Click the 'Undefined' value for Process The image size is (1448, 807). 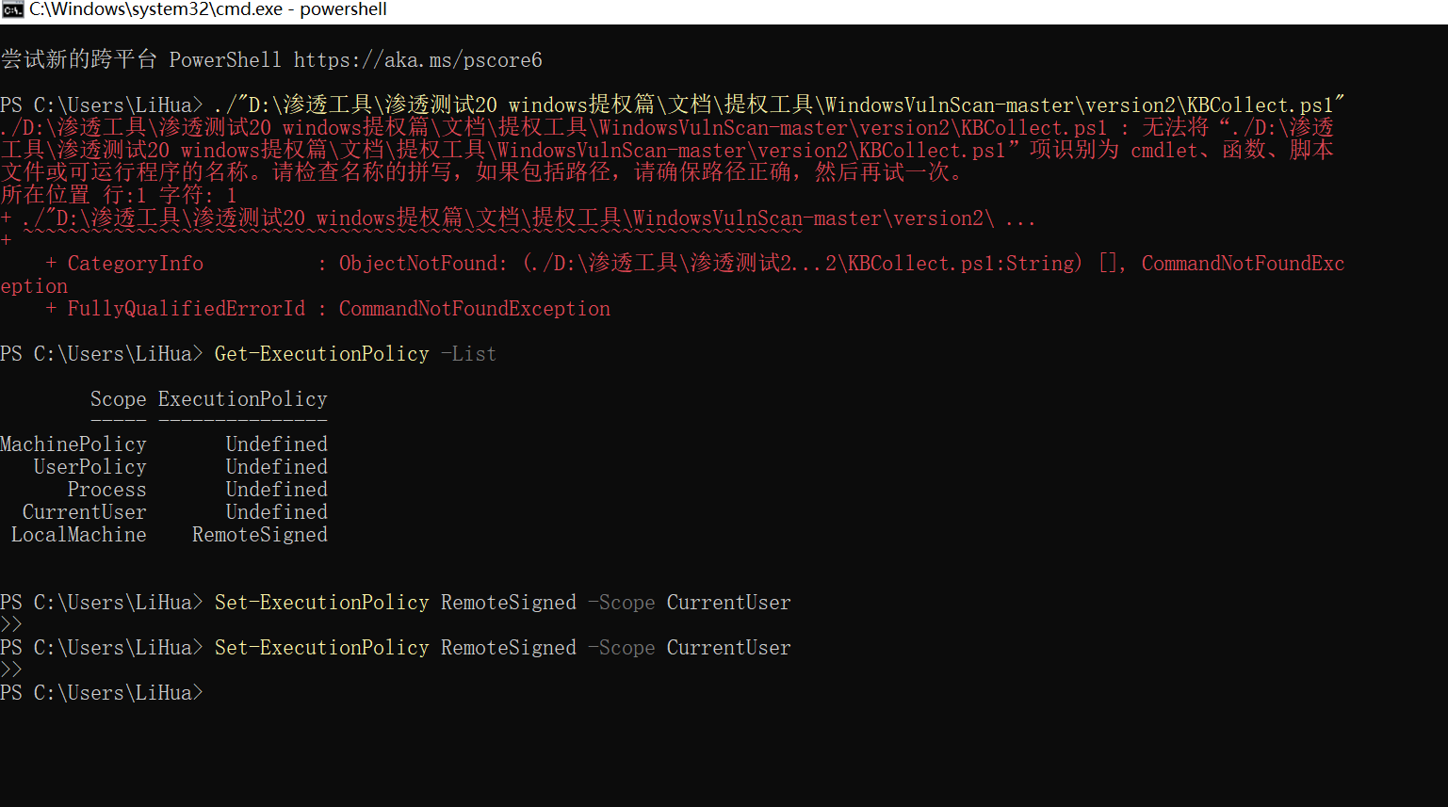point(277,490)
